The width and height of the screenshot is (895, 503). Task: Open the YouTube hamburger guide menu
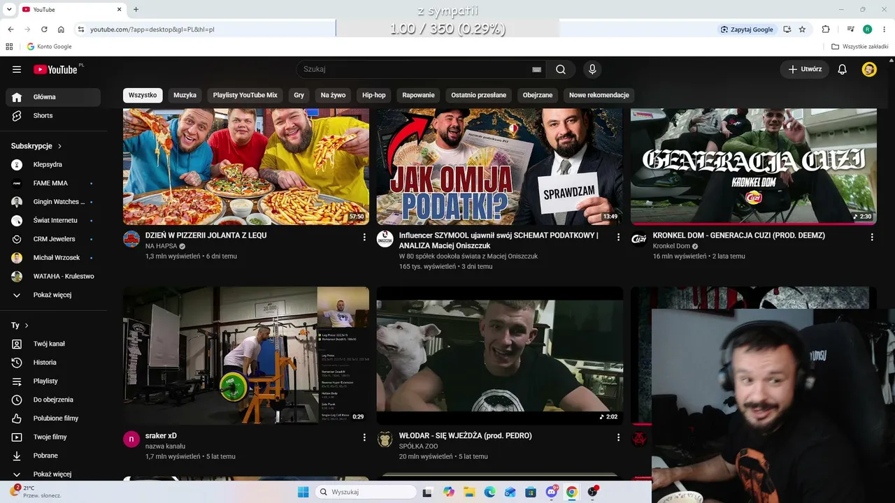(x=17, y=69)
